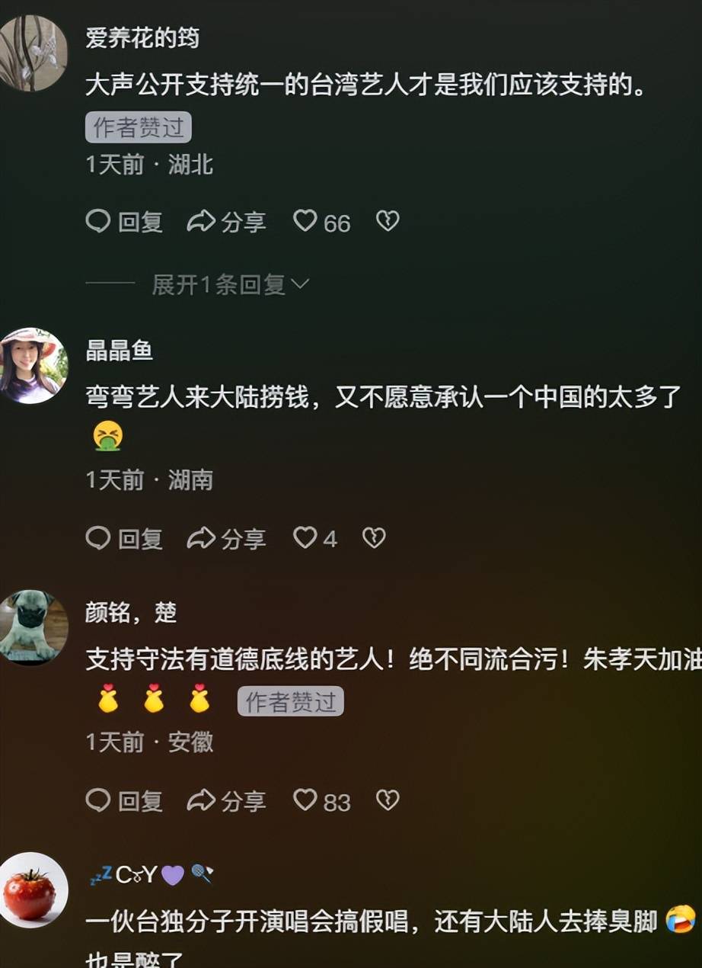This screenshot has width=702, height=968.
Task: Dislike 爱养花的筠's comment with broken heart
Action: point(388,222)
